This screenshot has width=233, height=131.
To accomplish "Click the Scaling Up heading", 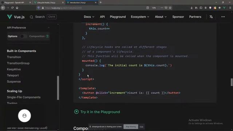I will (x=15, y=91).
